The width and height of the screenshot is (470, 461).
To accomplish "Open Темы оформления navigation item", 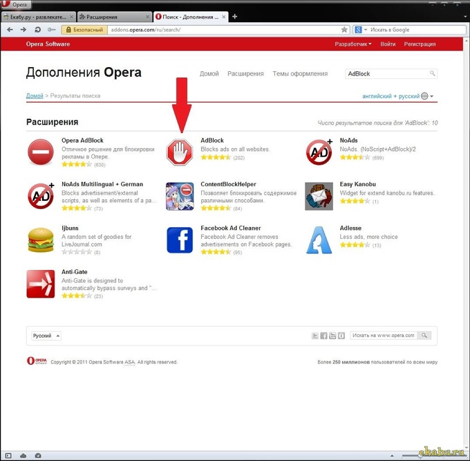I will (300, 73).
